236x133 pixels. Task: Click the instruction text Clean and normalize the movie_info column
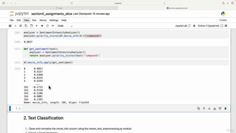pos(80,129)
